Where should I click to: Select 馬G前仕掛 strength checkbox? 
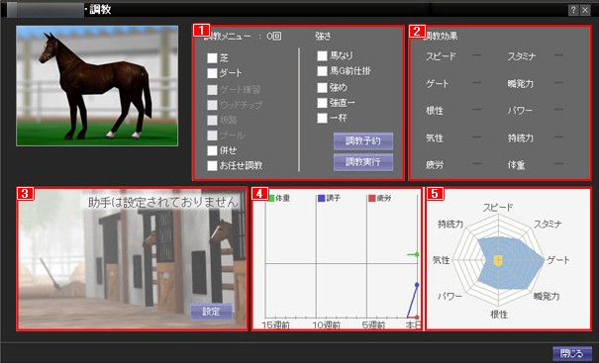point(322,71)
